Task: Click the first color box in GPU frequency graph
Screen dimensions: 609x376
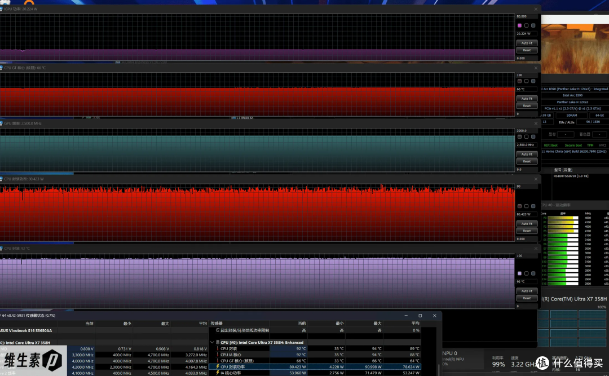Action: click(520, 137)
